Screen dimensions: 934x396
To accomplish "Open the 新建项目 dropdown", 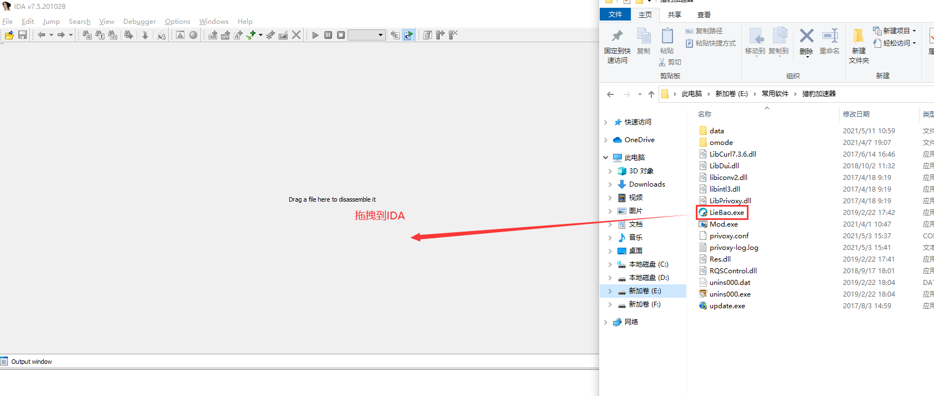I will pos(894,31).
